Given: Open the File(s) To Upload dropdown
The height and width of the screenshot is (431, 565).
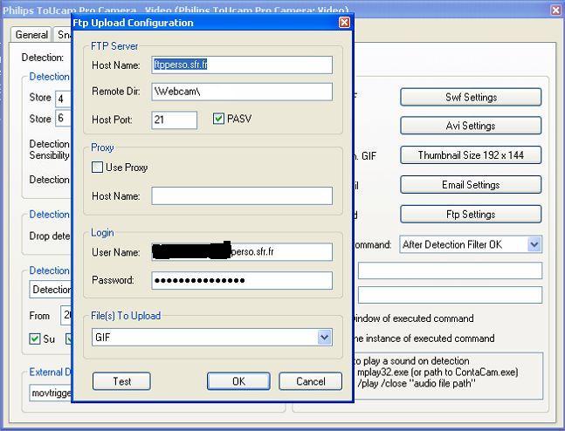Looking at the screenshot, I should (324, 337).
